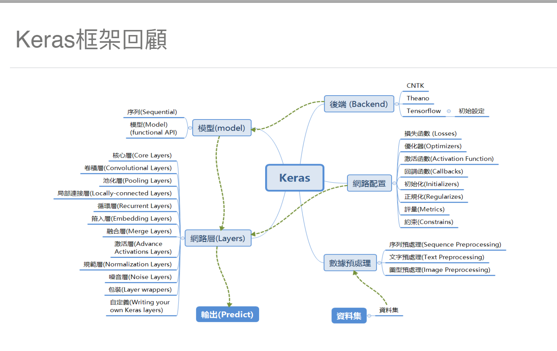
Task: Click the slide title Keras框架回顧
Action: coord(91,39)
